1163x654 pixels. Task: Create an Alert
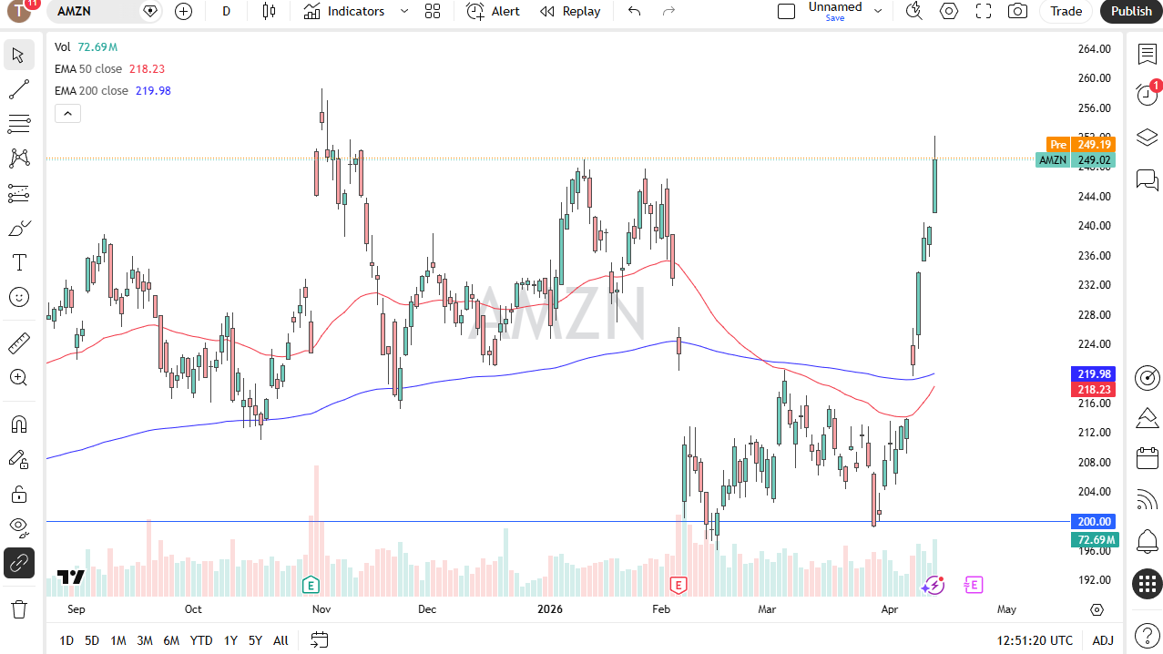point(493,11)
